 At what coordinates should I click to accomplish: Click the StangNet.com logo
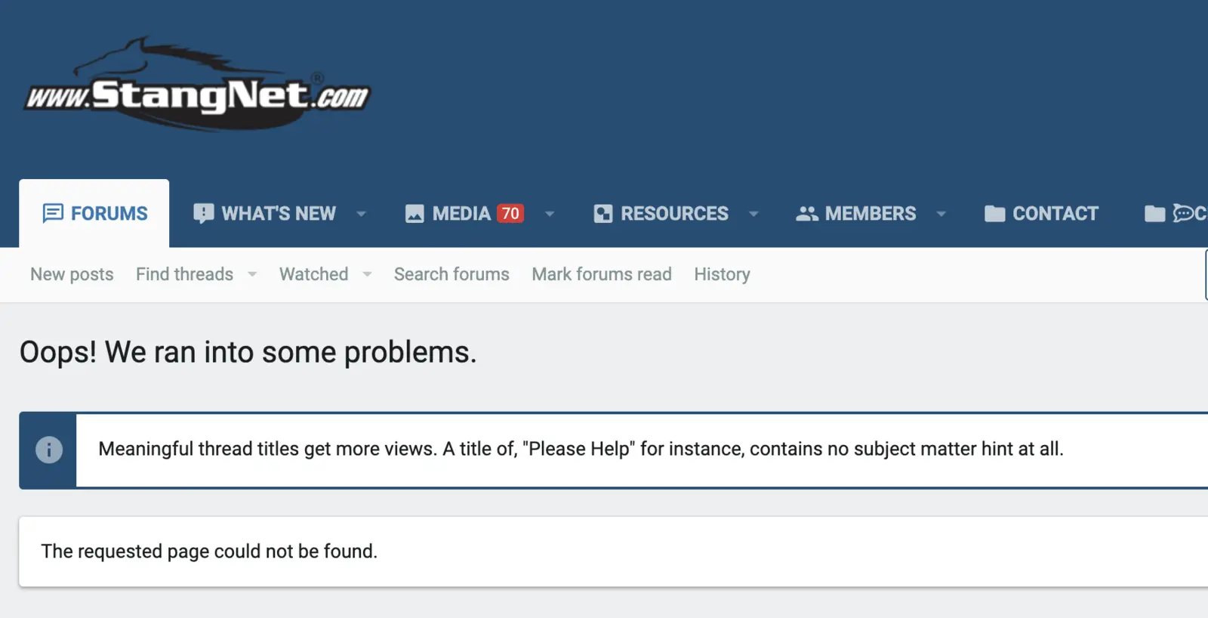tap(197, 84)
